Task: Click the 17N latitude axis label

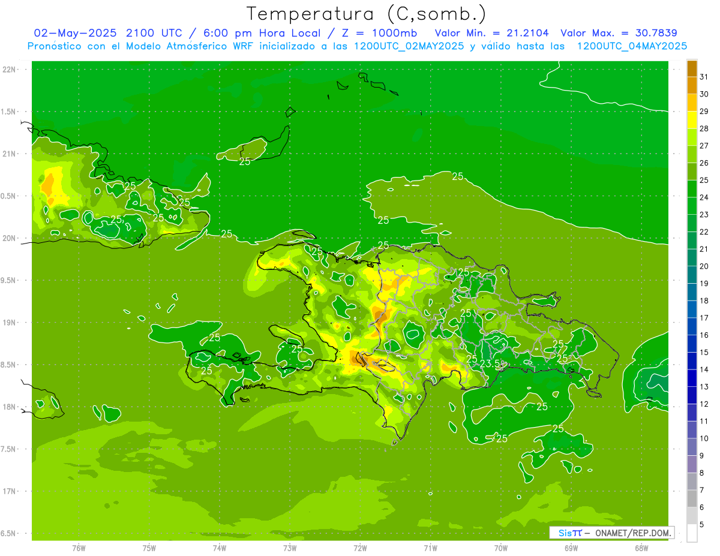Action: [x=10, y=491]
